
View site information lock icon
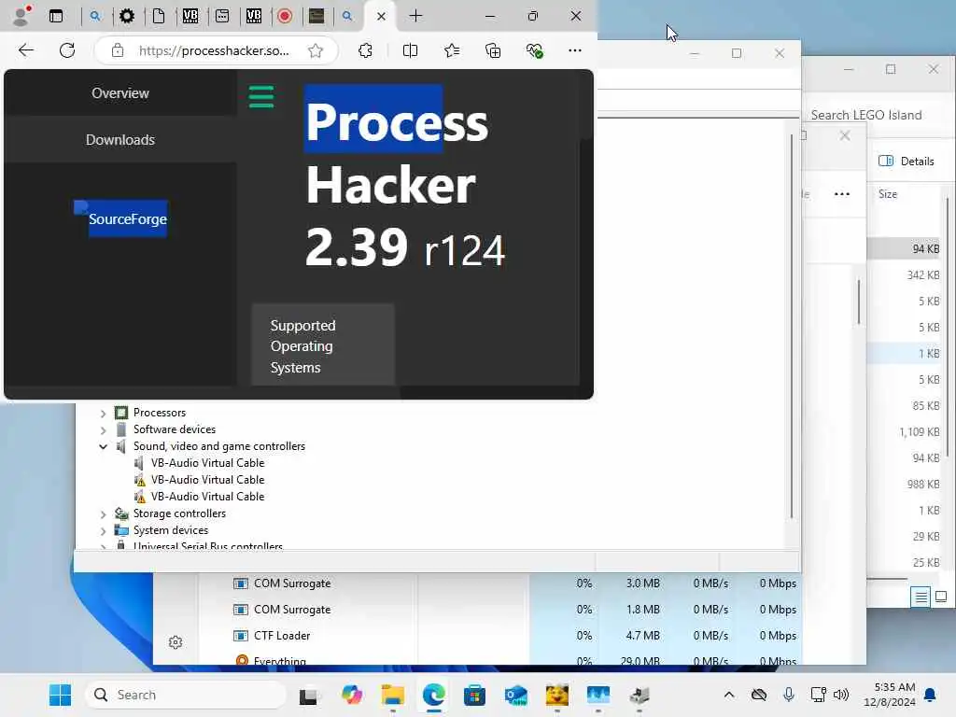coord(118,50)
